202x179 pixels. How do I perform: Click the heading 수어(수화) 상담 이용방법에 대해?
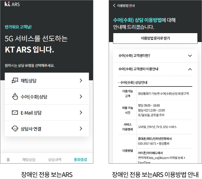(144, 20)
